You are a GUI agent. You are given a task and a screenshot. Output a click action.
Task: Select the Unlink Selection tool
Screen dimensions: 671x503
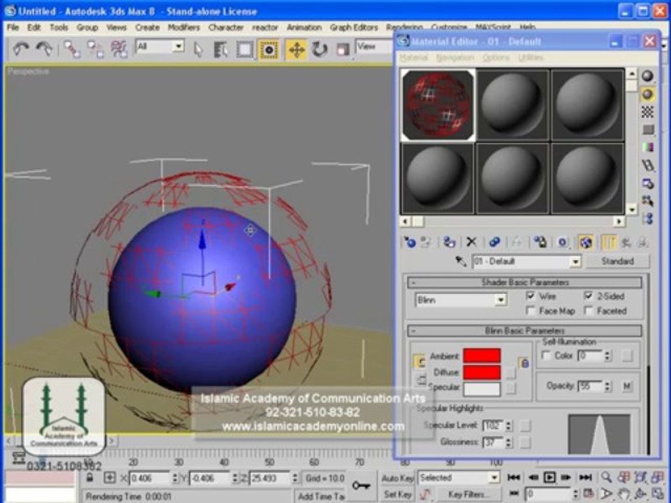click(x=95, y=49)
